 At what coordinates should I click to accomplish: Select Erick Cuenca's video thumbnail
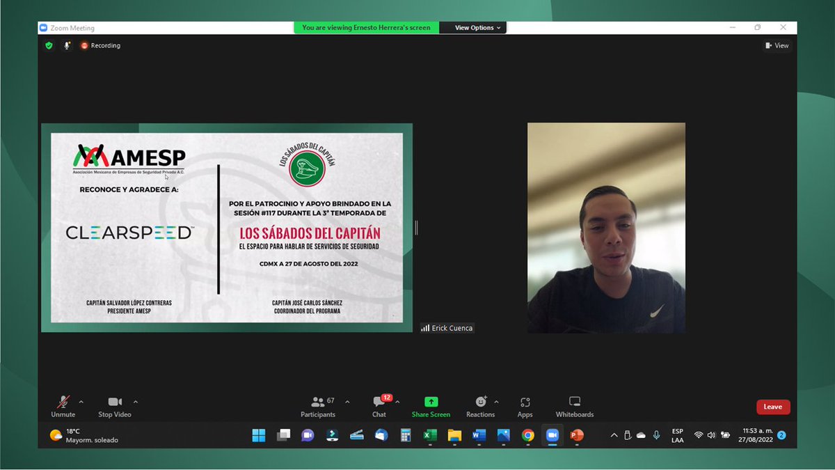[x=606, y=228]
